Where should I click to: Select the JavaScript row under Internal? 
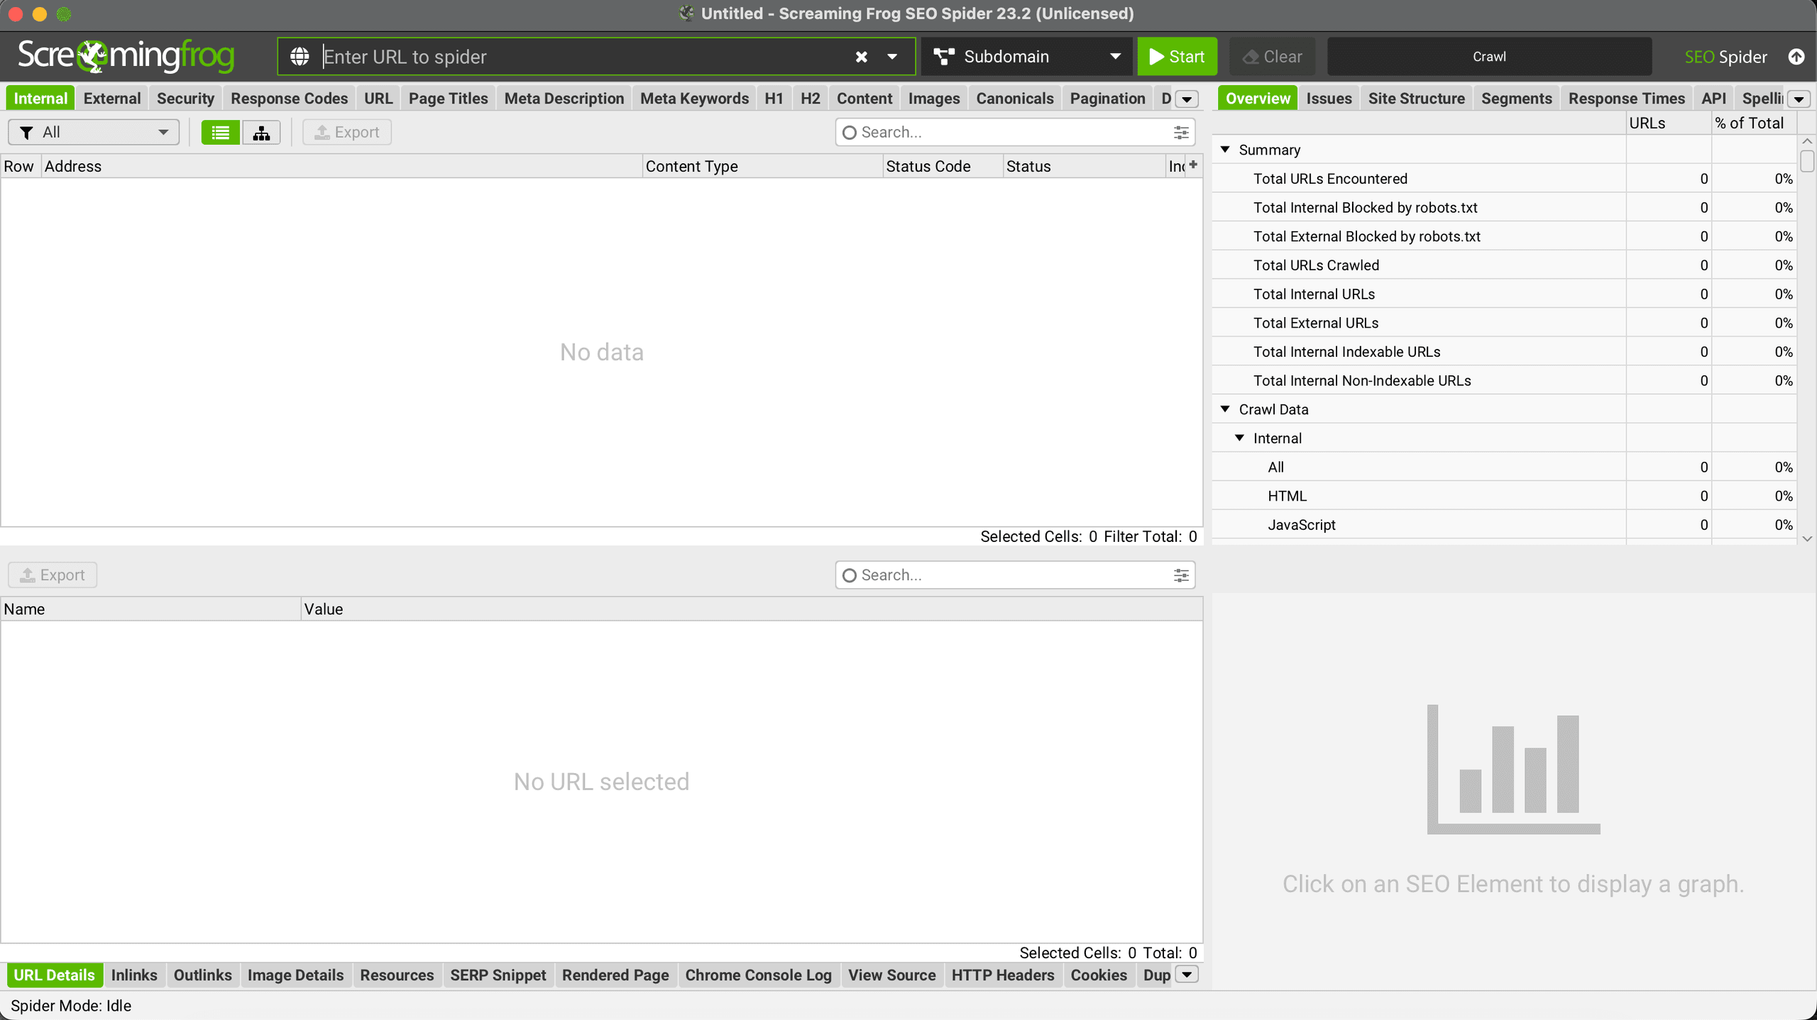pyautogui.click(x=1504, y=525)
